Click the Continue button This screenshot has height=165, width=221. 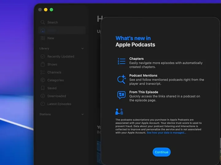[x=161, y=152]
